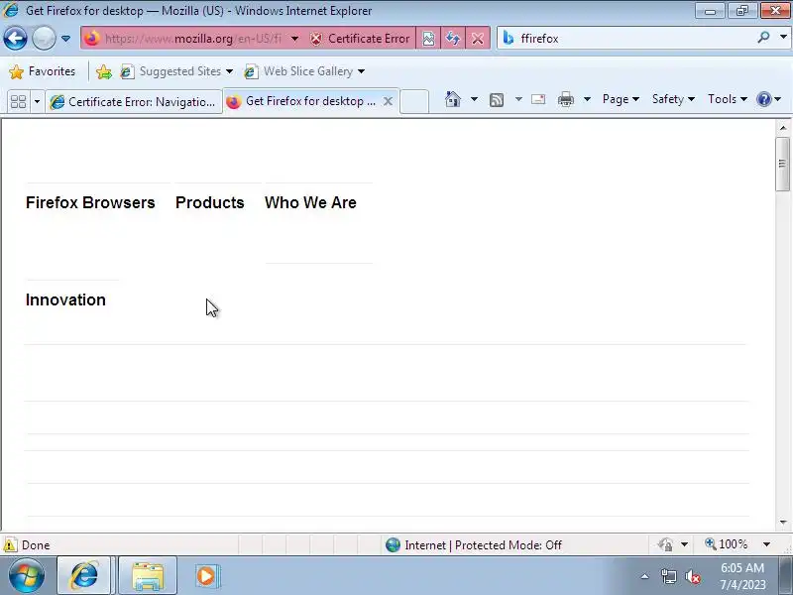Click Internet Protected Mode Off zone indicator
The height and width of the screenshot is (595, 793).
point(474,544)
